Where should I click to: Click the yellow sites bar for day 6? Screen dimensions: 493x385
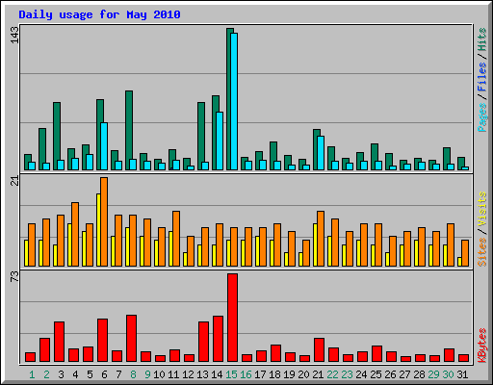[98, 230]
